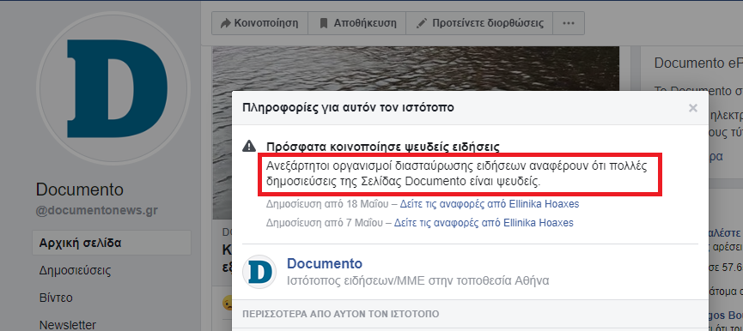The image size is (743, 331).
Task: Select Βίντεο in the sidebar
Action: click(x=56, y=298)
